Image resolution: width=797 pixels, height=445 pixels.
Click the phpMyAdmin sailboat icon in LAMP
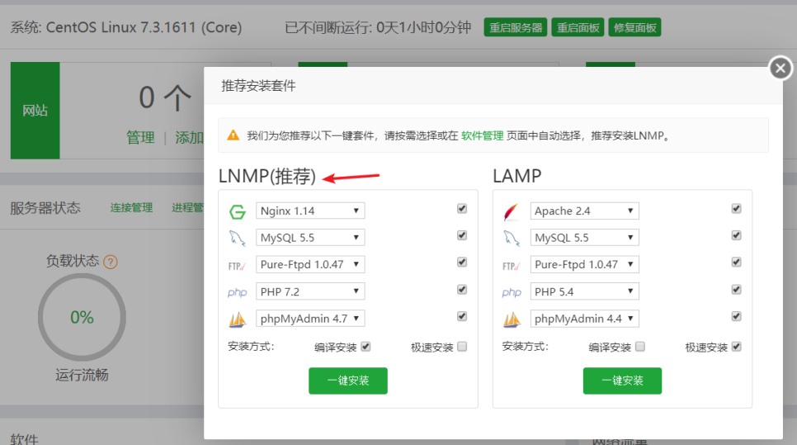point(512,320)
